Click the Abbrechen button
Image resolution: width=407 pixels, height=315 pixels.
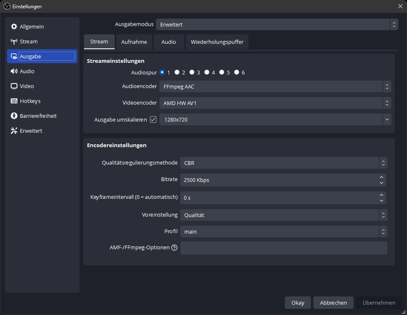tap(333, 303)
